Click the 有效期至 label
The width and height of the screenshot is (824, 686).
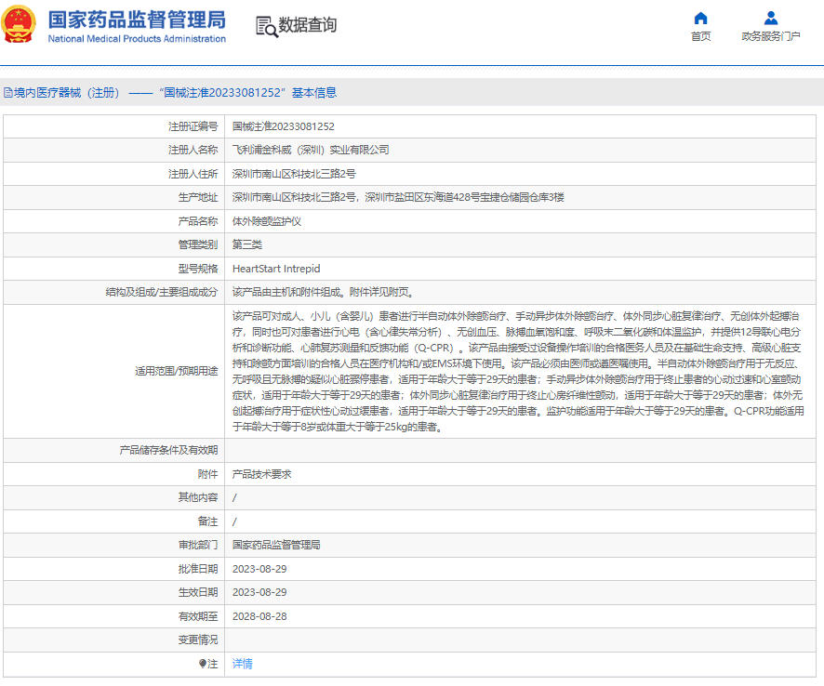(197, 616)
